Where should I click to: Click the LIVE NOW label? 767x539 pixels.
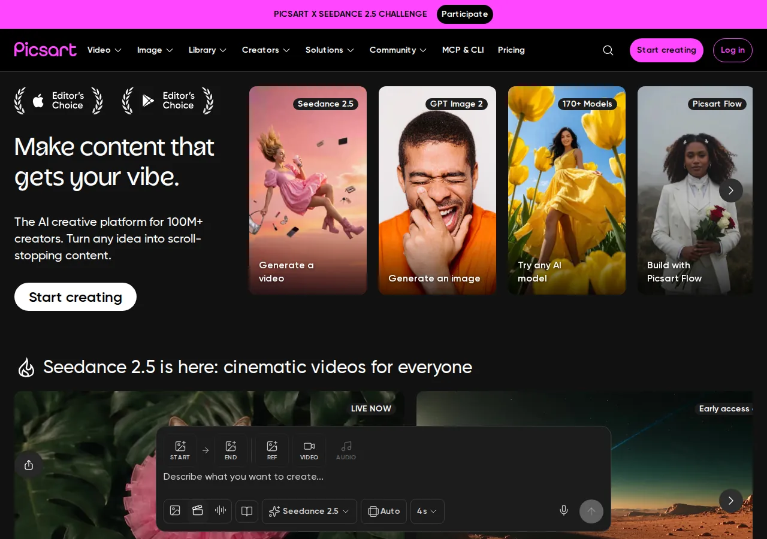pos(371,408)
